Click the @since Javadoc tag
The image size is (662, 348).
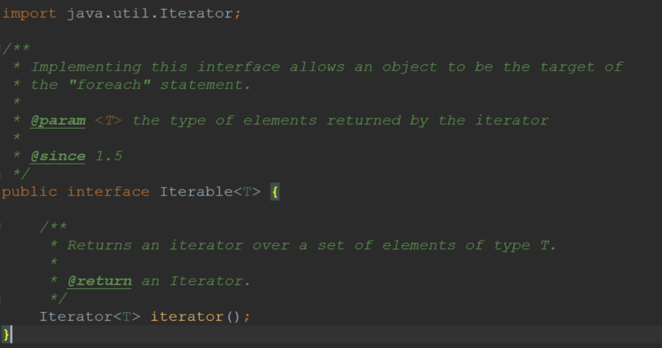(x=58, y=156)
